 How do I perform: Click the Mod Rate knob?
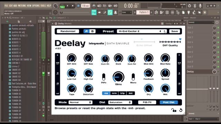pyautogui.click(x=165, y=58)
